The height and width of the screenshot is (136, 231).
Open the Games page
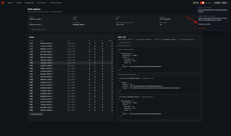coord(10,3)
